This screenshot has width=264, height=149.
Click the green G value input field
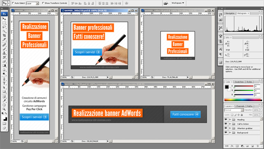[x=257, y=90]
